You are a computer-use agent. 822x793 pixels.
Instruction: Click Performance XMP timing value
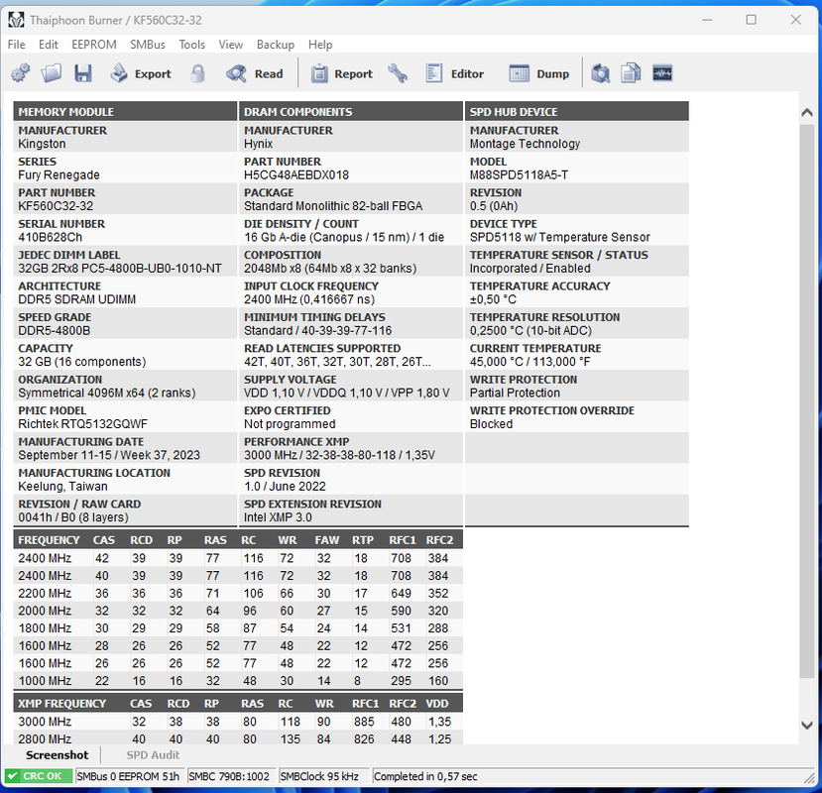click(x=339, y=455)
